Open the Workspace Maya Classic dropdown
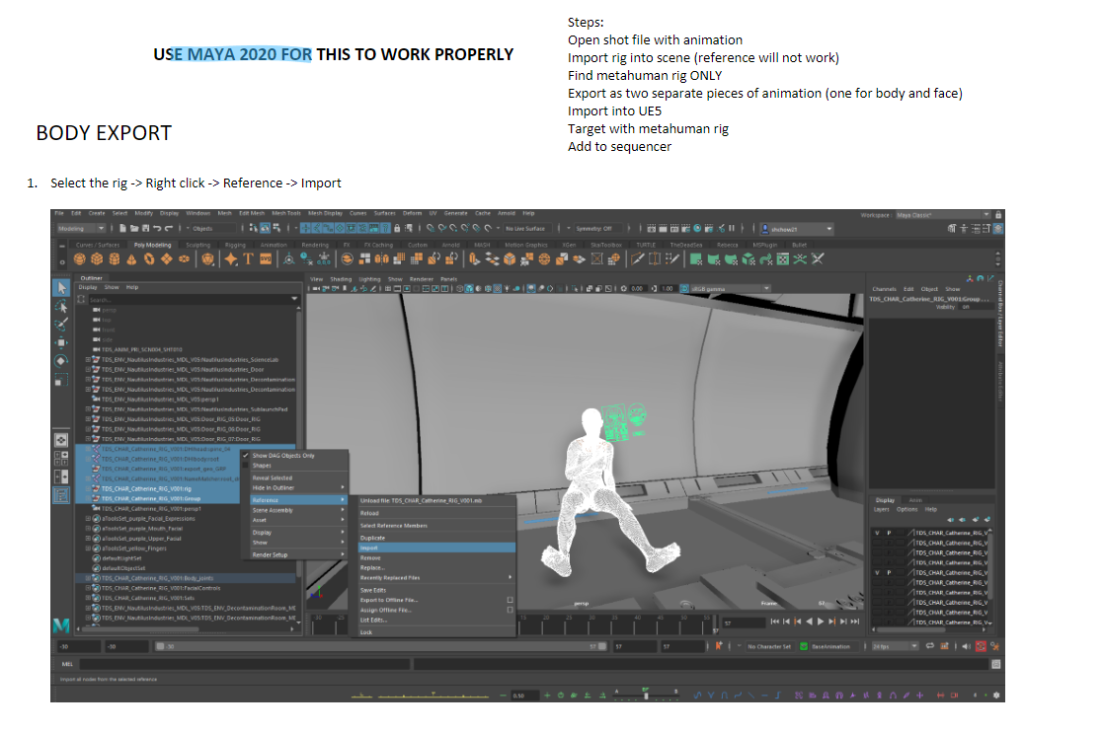The height and width of the screenshot is (732, 1103). coord(943,215)
